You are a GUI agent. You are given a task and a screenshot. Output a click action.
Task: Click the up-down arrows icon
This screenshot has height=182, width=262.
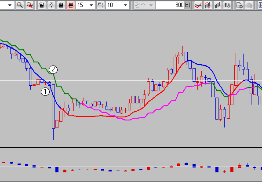pyautogui.click(x=227, y=5)
